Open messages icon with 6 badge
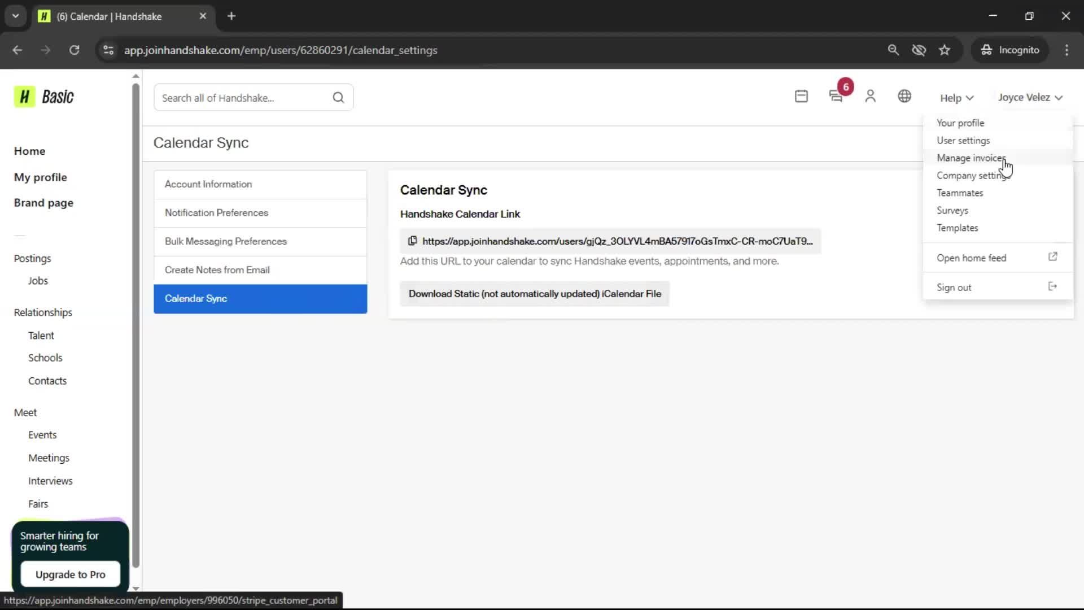This screenshot has height=610, width=1084. 836,97
